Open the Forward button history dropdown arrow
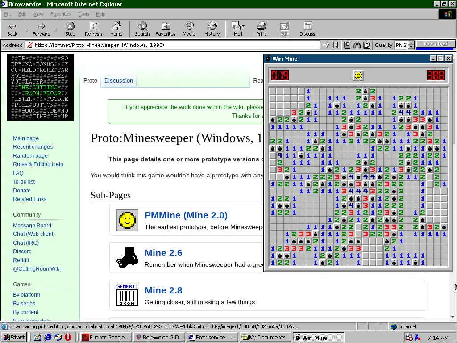This screenshot has width=457, height=343. 56,29
